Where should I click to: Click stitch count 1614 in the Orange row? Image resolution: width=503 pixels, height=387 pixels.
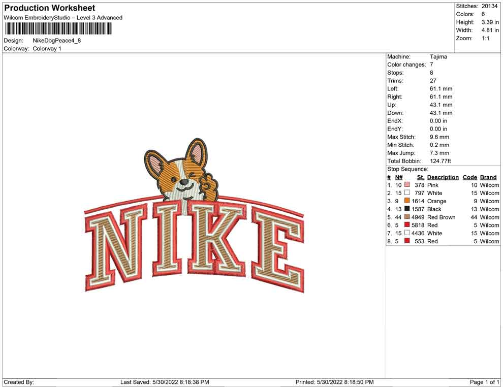[x=418, y=201]
